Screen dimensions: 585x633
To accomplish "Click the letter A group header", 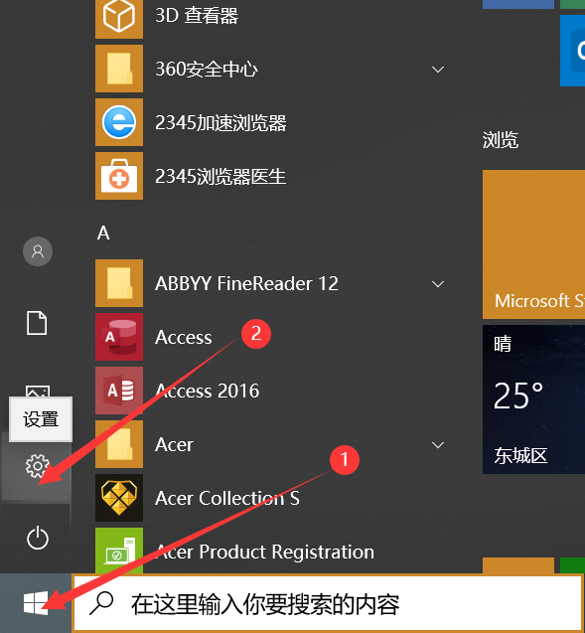I will [x=103, y=233].
